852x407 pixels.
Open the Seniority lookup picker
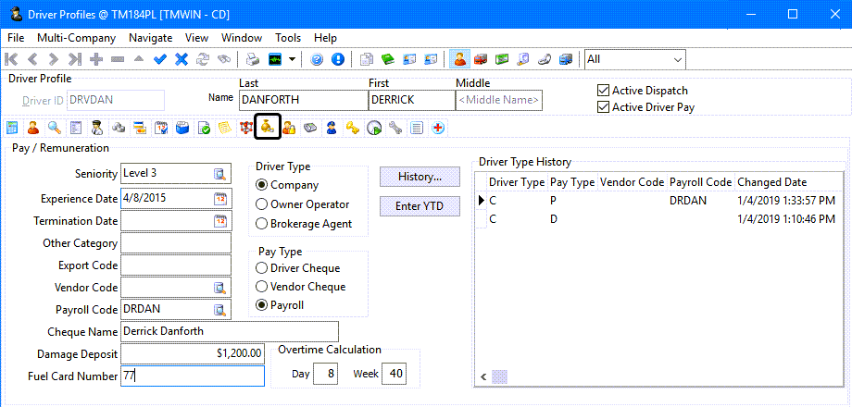point(220,174)
